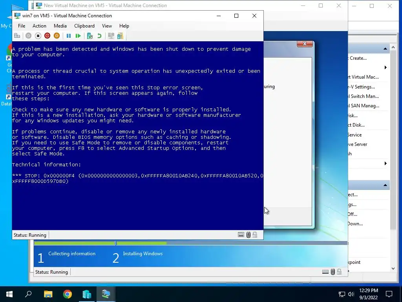
Task: Reset the VM with the green play-pause icon
Action: [x=78, y=36]
